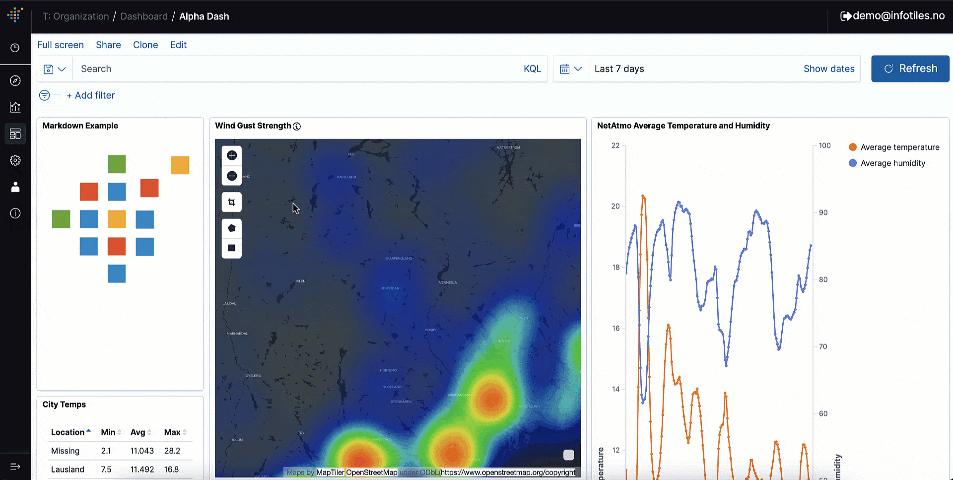Open the recently viewed clock icon
This screenshot has width=953, height=480.
[x=15, y=48]
